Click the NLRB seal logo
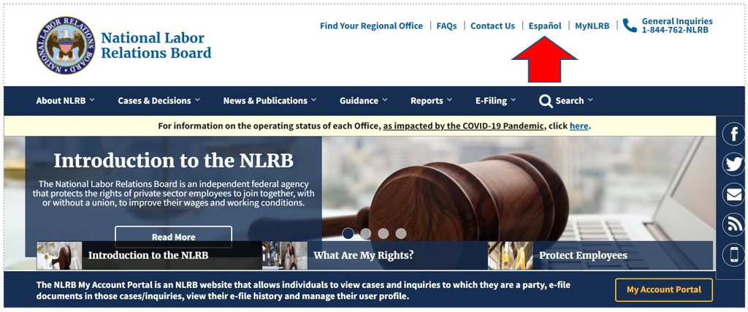 66,45
